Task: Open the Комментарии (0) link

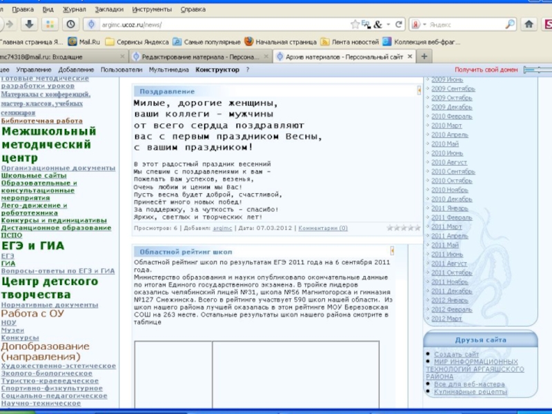Action: point(322,227)
